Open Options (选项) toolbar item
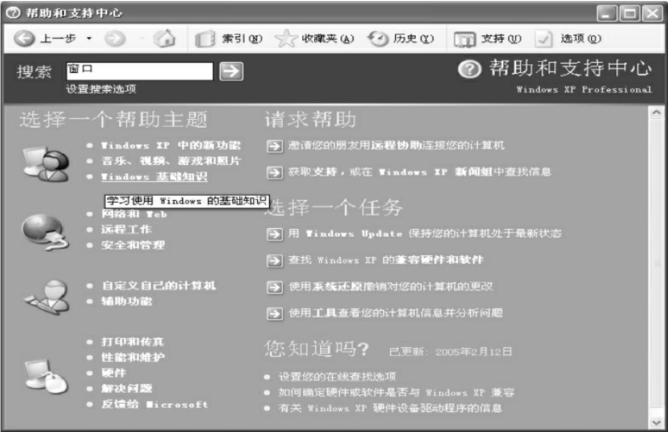Viewport: 668px width, 432px height. click(568, 39)
